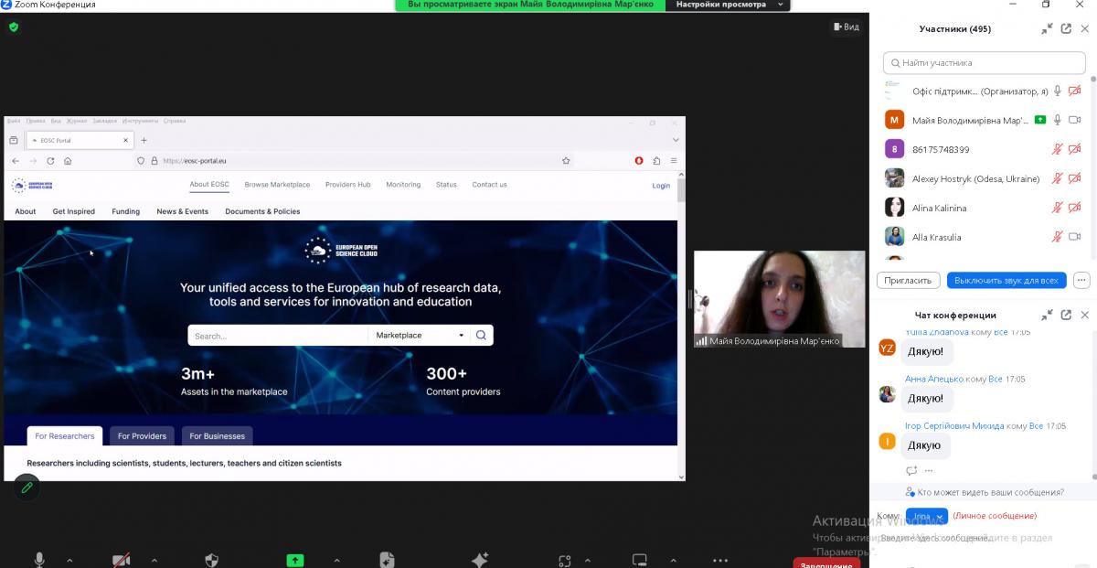Toggle Офіс підтримки organizer video icon
This screenshot has width=1097, height=568.
click(x=1075, y=91)
